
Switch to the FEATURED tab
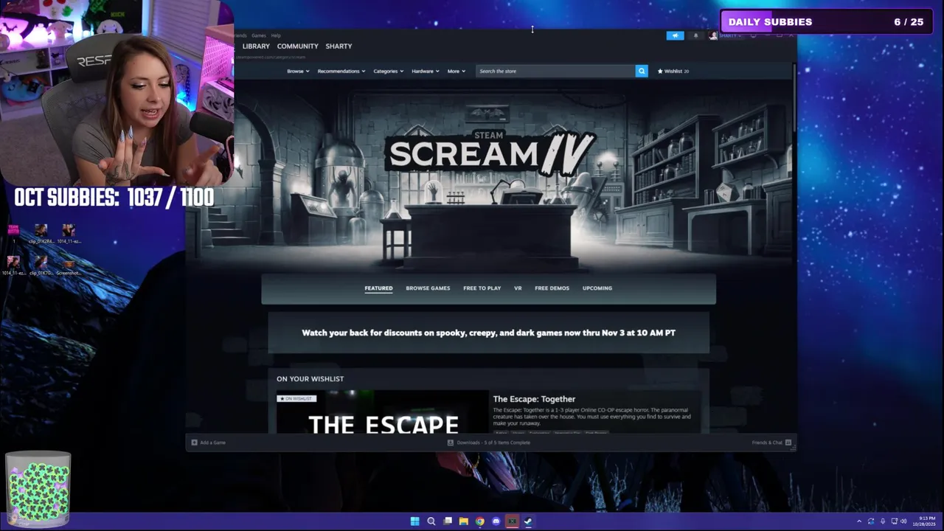[x=378, y=288]
